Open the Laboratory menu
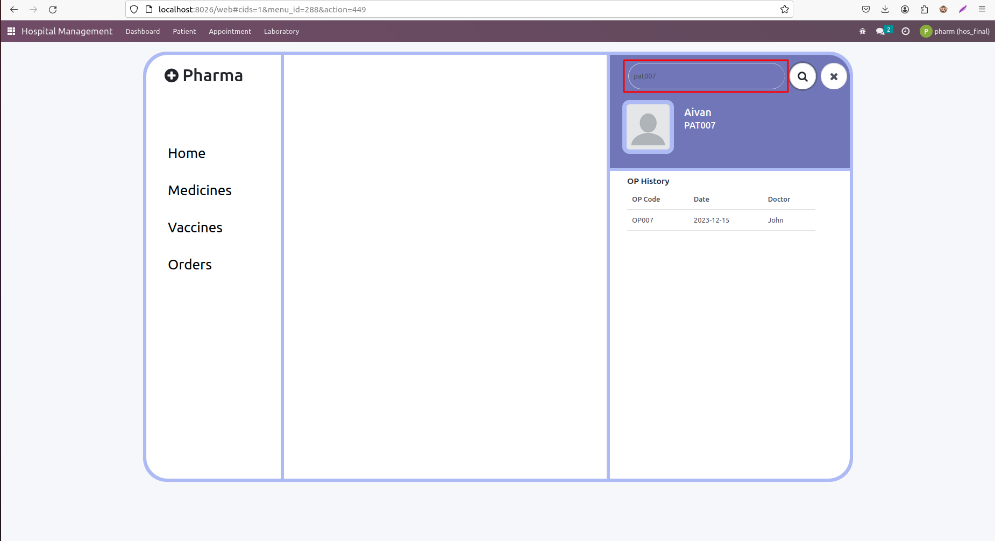This screenshot has height=541, width=995. 281,31
